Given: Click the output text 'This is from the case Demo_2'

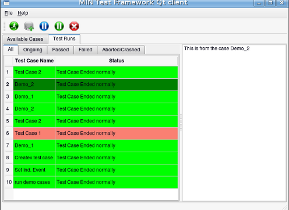Looking at the screenshot, I should [217, 48].
